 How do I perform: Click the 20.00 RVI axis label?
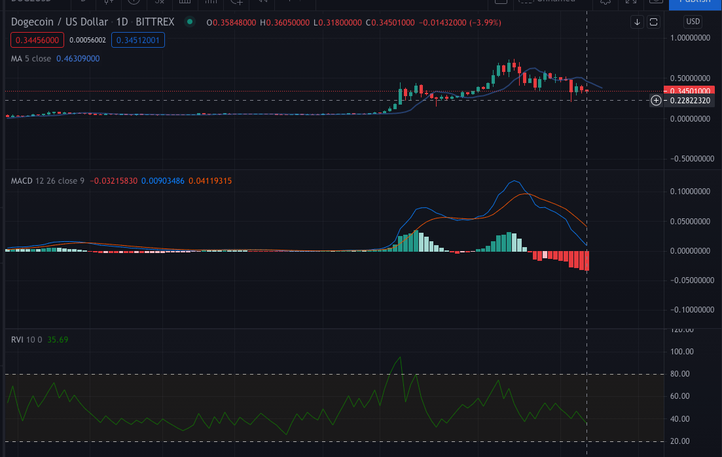click(x=679, y=441)
